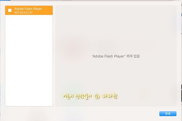Click the 버전 word in the plug-in row

coord(16,12)
